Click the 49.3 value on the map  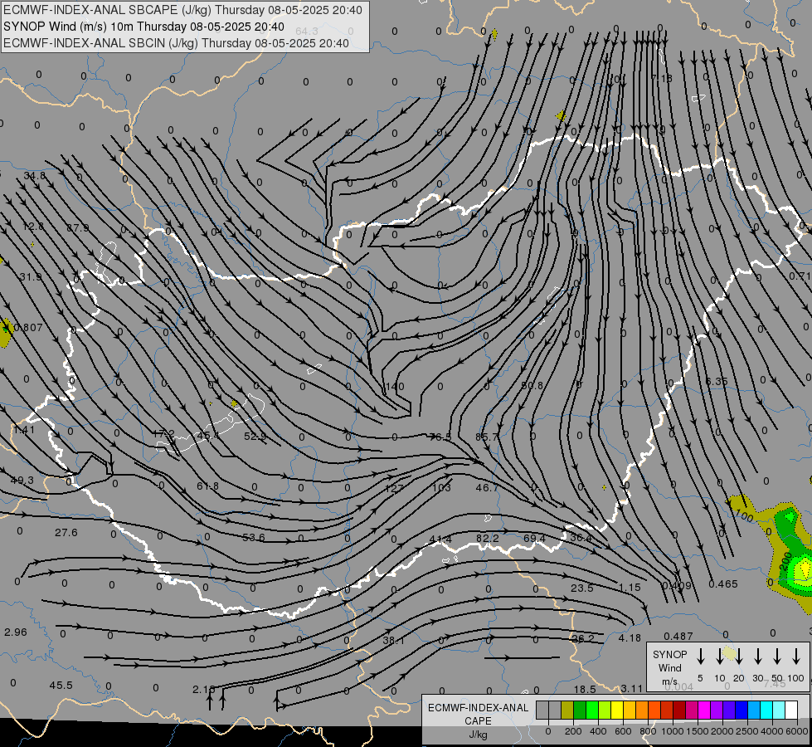22,480
